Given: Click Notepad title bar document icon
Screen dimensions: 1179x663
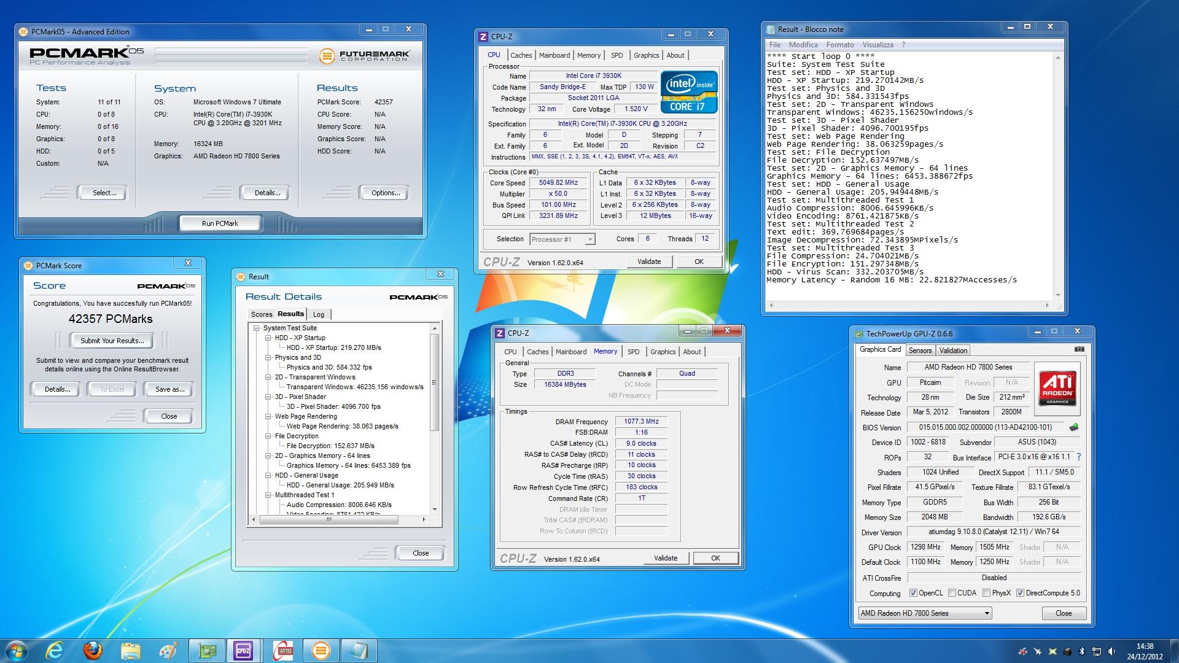Looking at the screenshot, I should pos(771,29).
